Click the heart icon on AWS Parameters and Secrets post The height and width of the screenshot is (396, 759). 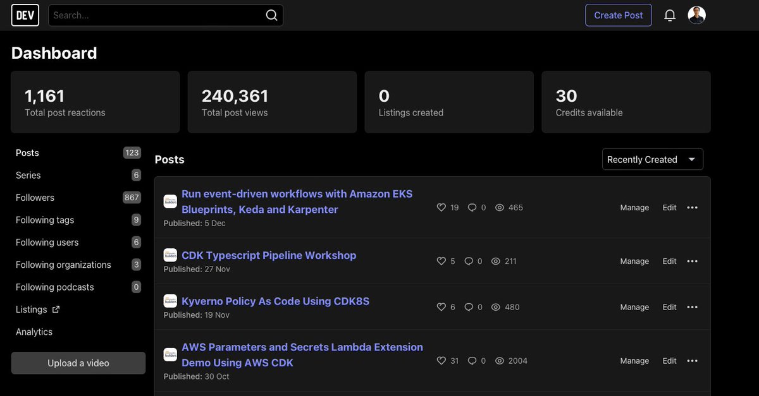click(x=441, y=361)
